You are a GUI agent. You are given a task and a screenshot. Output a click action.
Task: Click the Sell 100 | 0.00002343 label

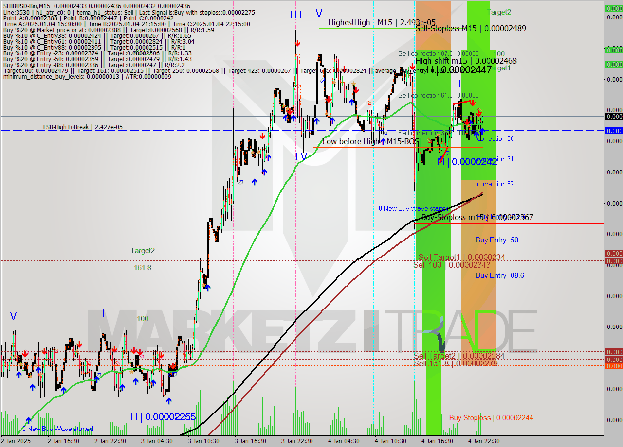click(x=452, y=265)
